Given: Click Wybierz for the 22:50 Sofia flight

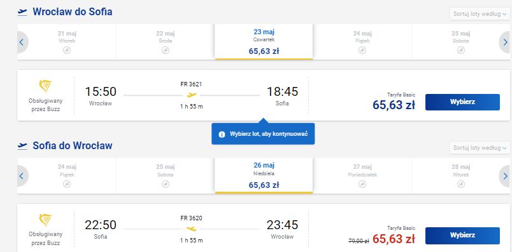Looking at the screenshot, I should click(x=462, y=235).
